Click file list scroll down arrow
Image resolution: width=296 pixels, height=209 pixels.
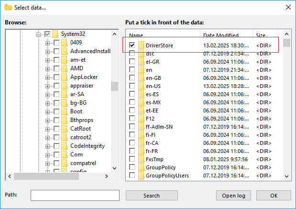point(286,176)
